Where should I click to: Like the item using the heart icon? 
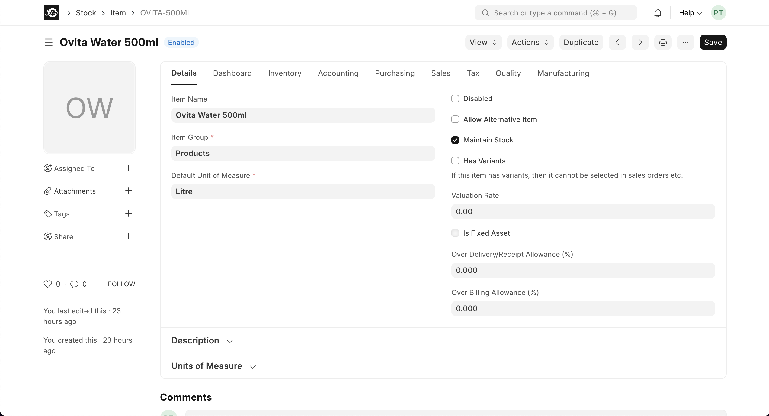(x=48, y=284)
